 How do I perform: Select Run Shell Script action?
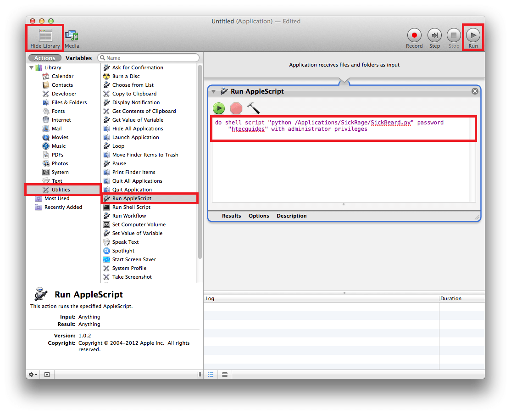pyautogui.click(x=131, y=207)
